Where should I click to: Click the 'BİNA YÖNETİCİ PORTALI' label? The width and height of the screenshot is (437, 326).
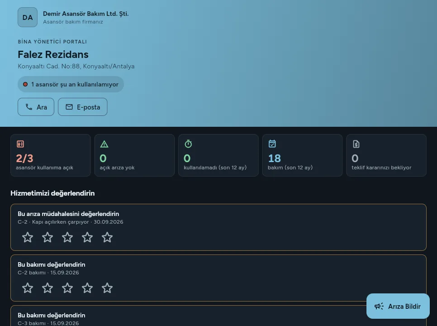52,42
